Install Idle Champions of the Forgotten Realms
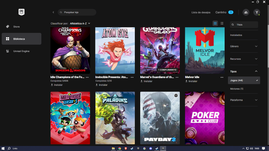 coord(57,85)
